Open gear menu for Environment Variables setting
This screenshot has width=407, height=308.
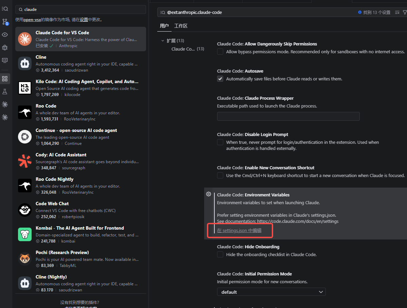tap(209, 194)
